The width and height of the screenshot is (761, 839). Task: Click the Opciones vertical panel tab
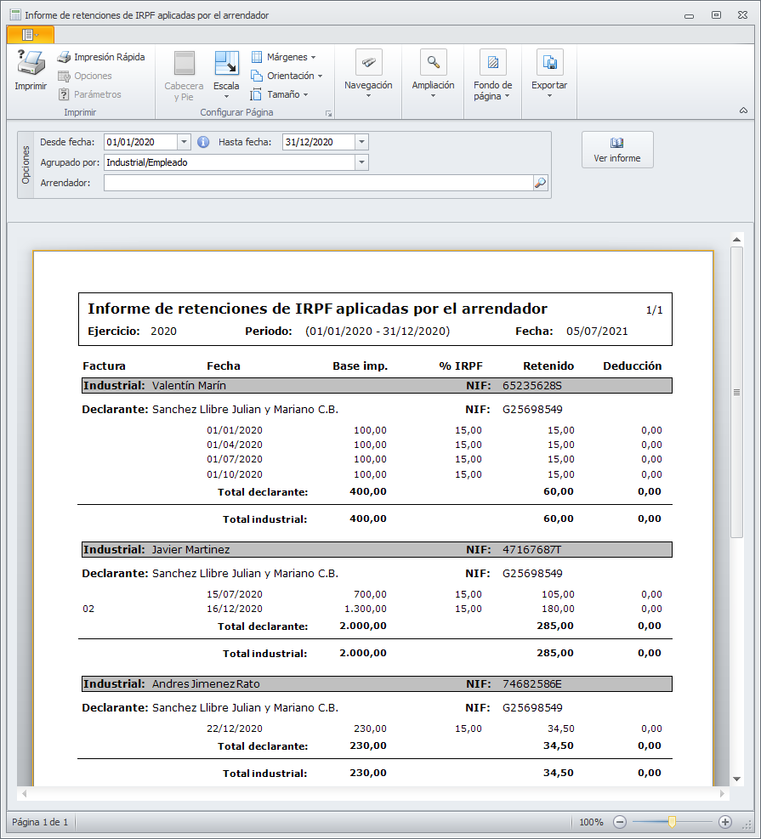click(x=26, y=165)
